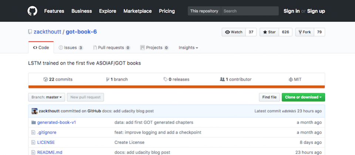Fork the got-book-6 repository
The image size is (355, 155).
pos(304,32)
